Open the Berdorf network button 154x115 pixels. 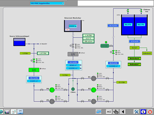[x=134, y=48]
